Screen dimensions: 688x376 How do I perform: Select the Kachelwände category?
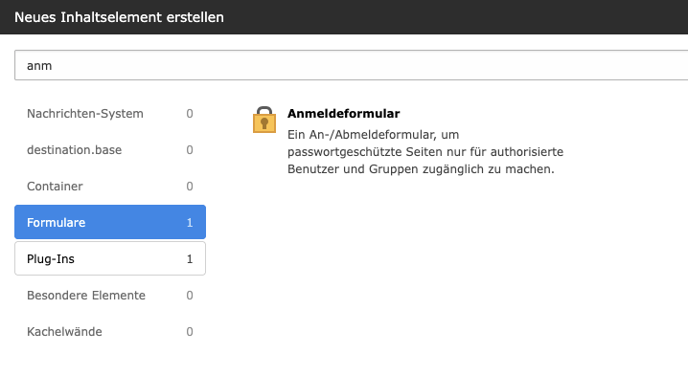(110, 332)
